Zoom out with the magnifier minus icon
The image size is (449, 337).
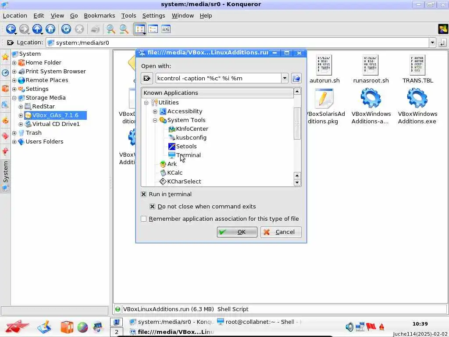[x=124, y=29]
